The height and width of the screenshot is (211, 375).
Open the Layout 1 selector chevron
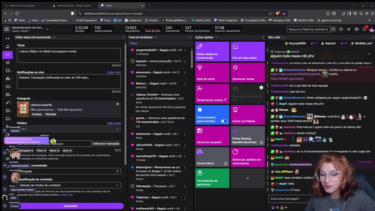[x=47, y=29]
